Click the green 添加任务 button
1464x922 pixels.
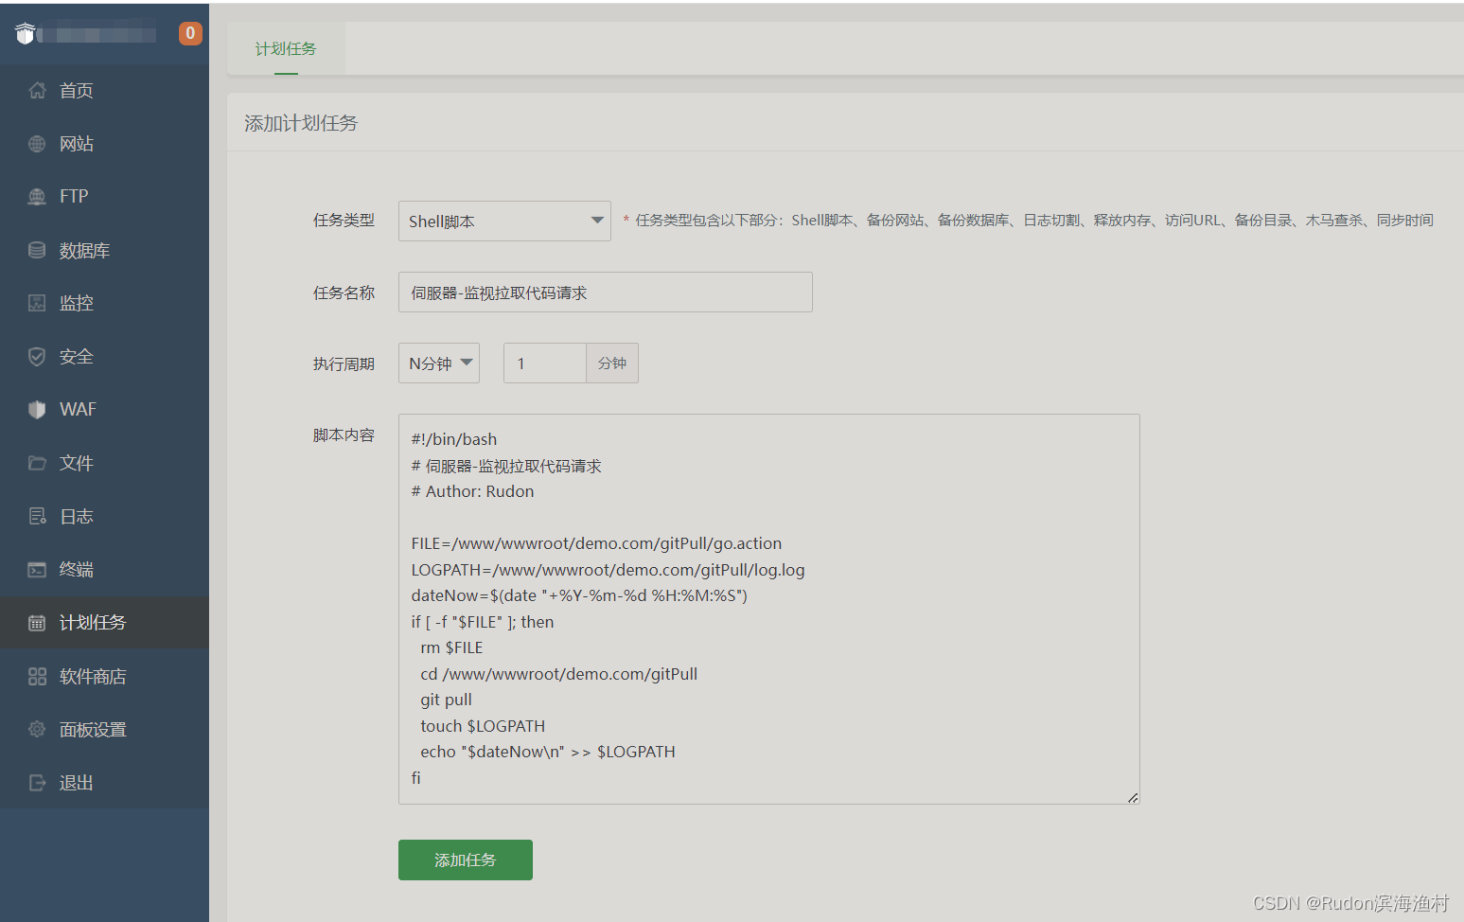pos(466,860)
